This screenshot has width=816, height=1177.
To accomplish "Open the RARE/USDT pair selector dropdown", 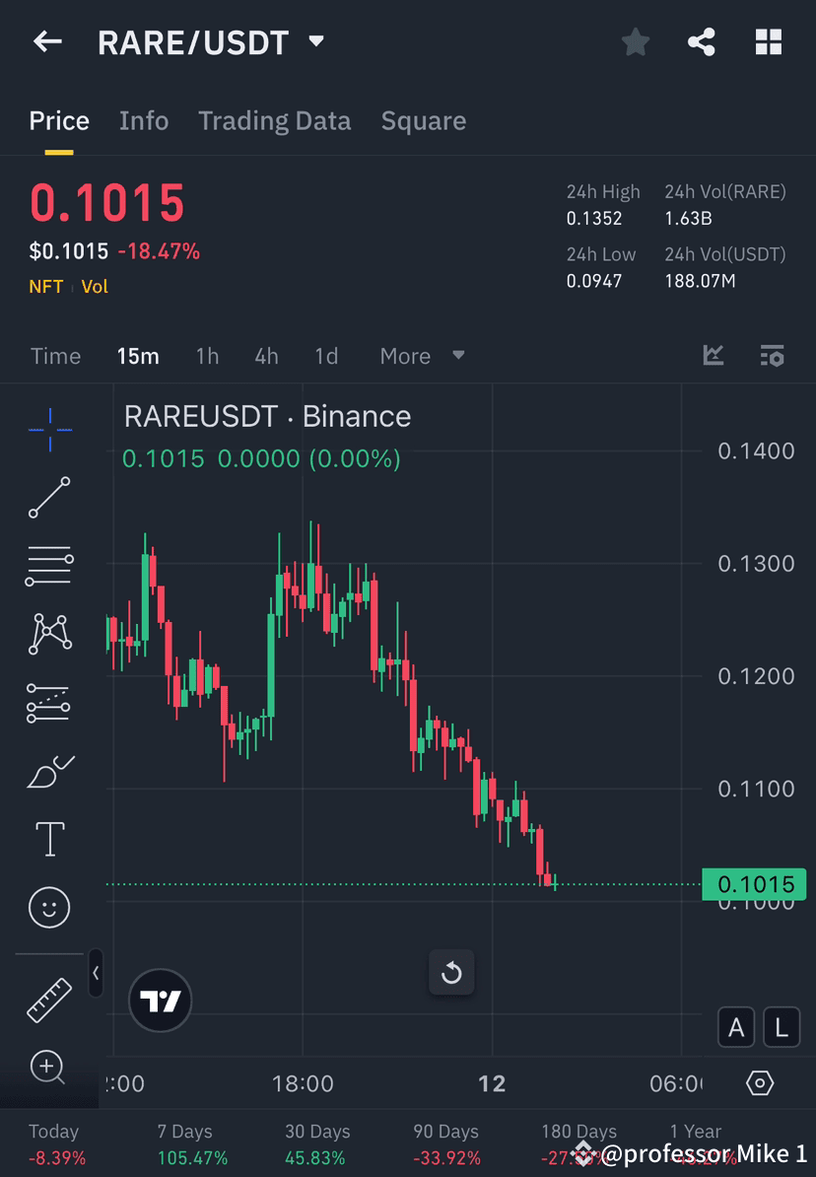I will (x=315, y=41).
